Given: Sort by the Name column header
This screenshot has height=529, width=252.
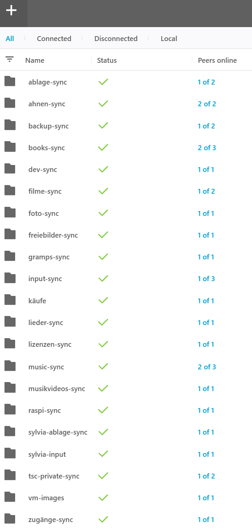Looking at the screenshot, I should click(x=35, y=60).
